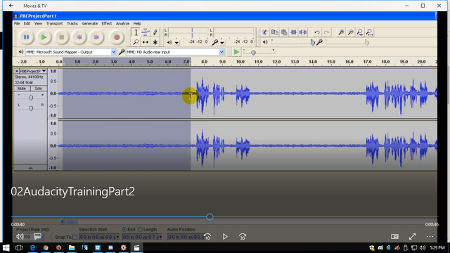Adjust the track gain slider
The image size is (450, 253).
31,98
